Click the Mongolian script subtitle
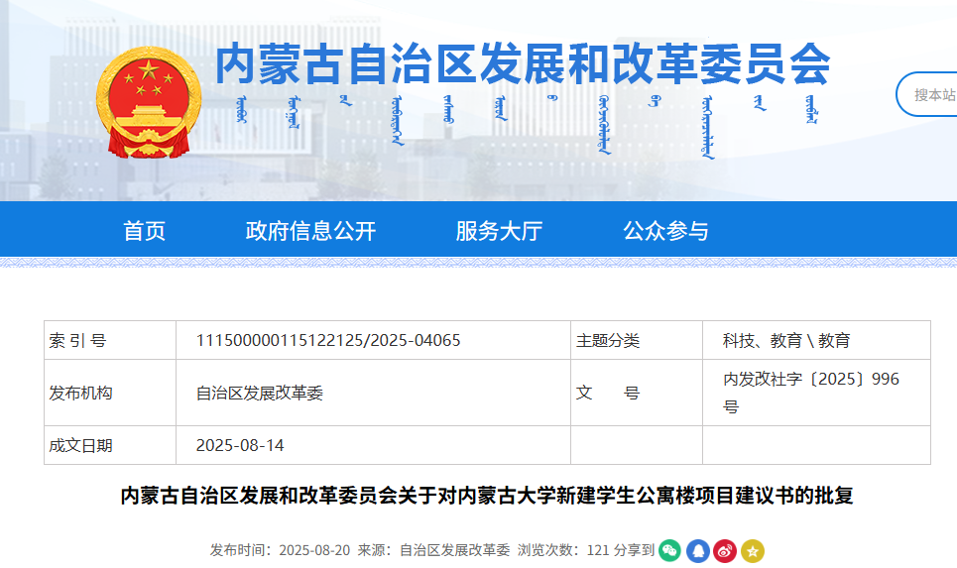 528,126
